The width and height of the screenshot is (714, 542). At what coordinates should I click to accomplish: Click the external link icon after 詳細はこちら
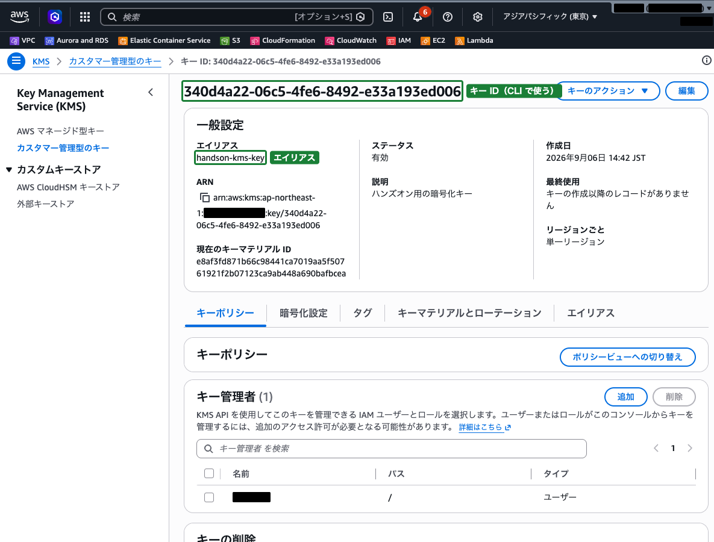pyautogui.click(x=508, y=428)
